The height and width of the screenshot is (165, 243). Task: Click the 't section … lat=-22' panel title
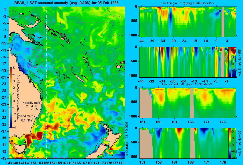[187, 84]
